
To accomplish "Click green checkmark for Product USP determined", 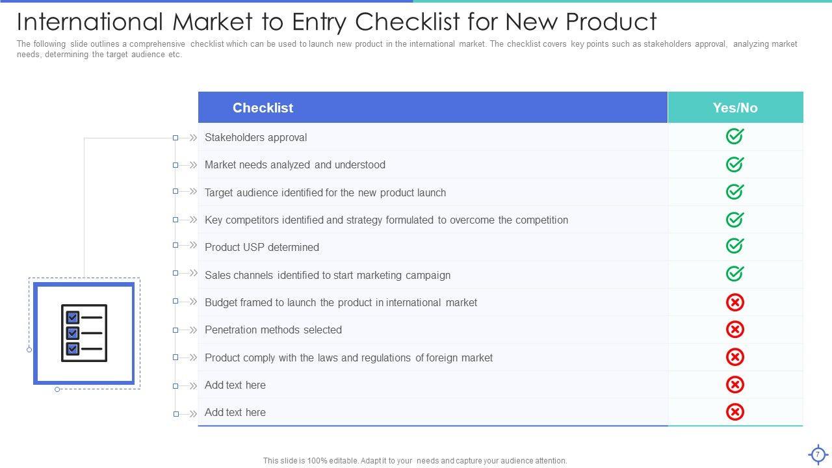I will (734, 246).
